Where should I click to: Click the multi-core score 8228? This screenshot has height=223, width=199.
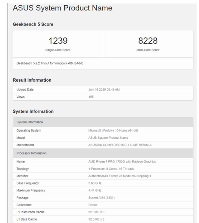pos(148,41)
